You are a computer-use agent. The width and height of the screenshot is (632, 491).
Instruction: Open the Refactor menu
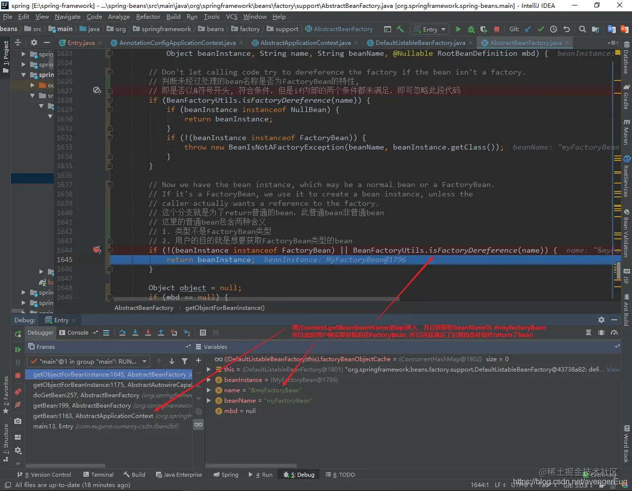click(148, 16)
